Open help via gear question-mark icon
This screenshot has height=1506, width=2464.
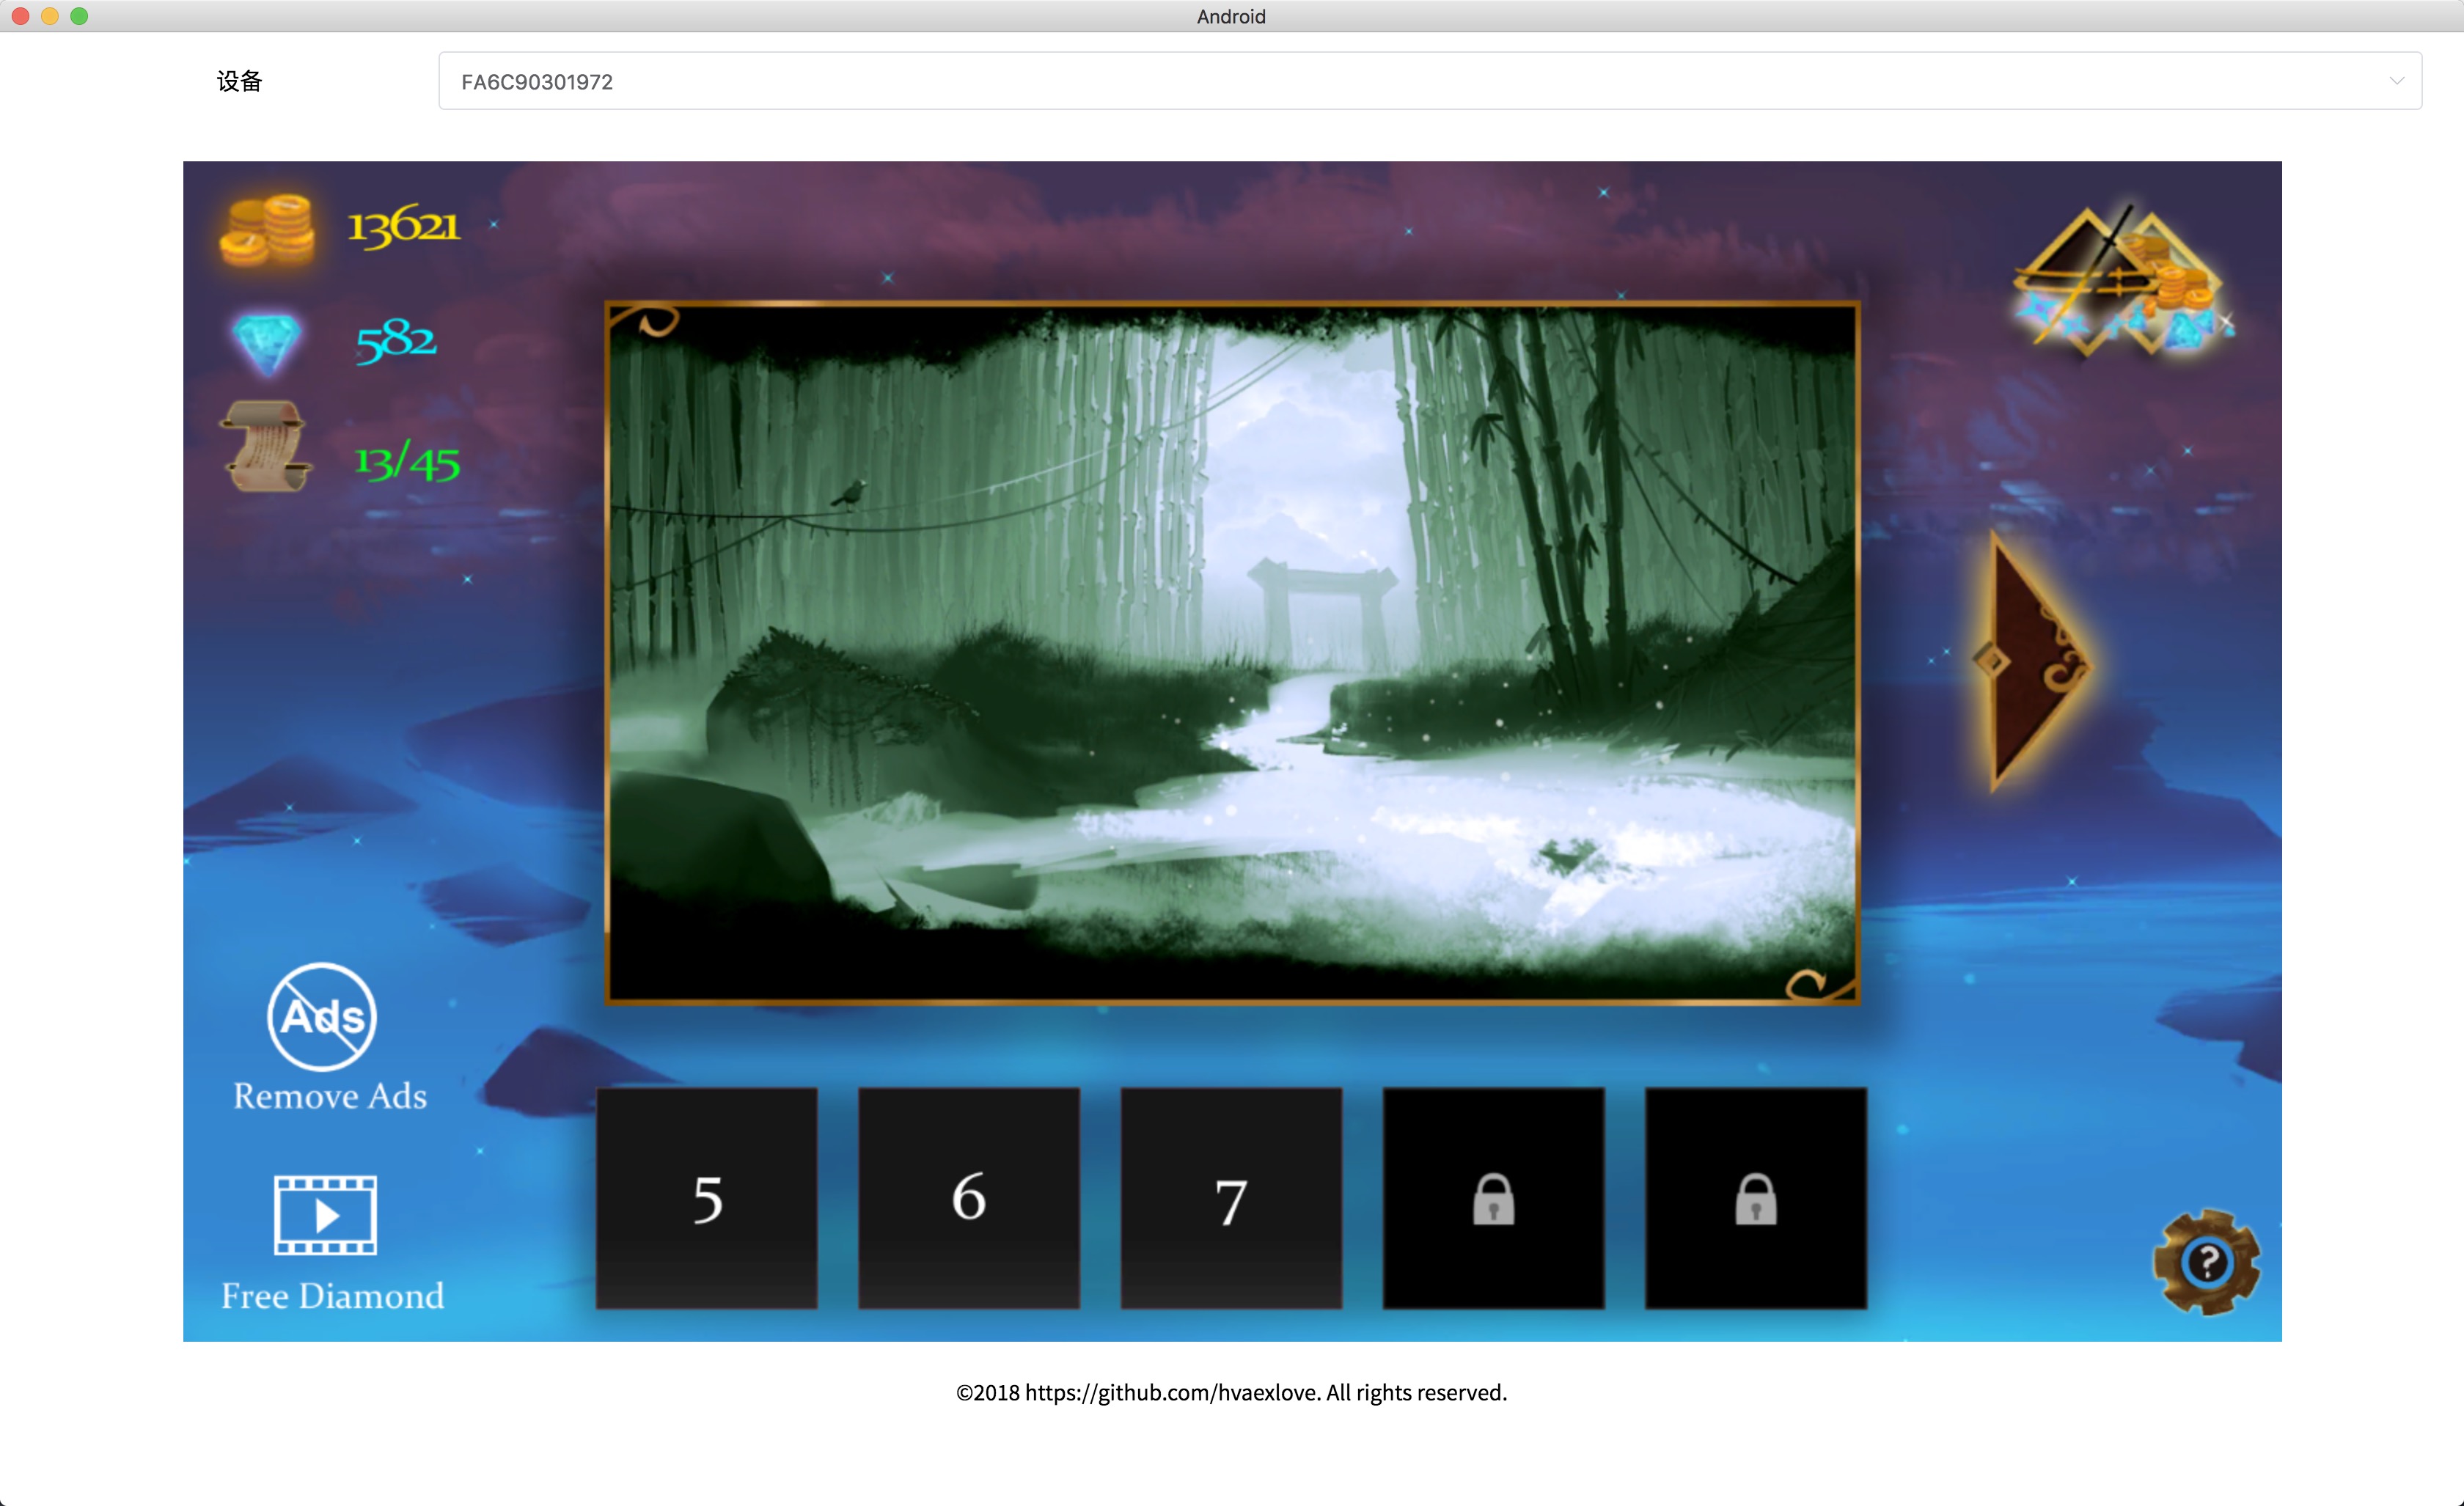click(2206, 1262)
